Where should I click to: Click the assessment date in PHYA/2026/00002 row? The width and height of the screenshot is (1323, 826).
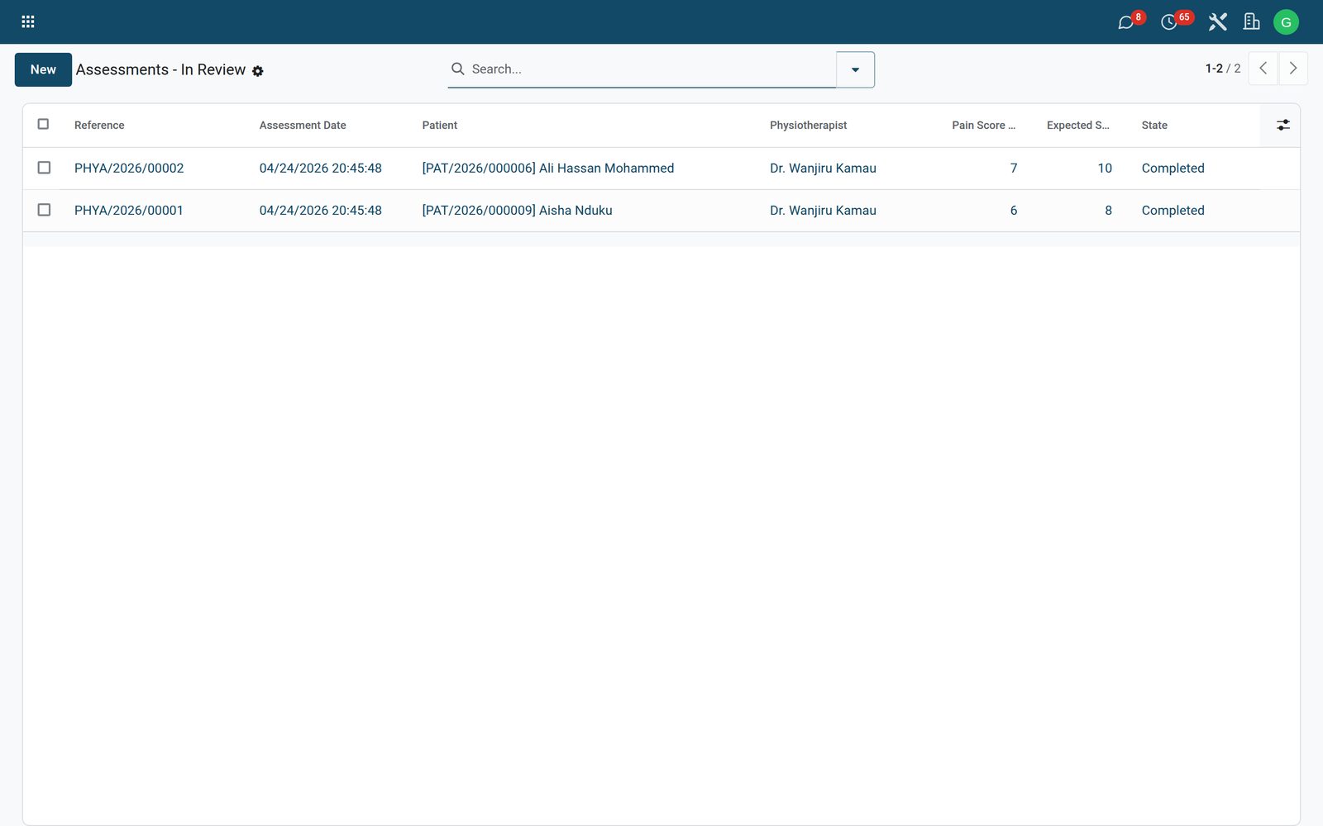point(321,169)
